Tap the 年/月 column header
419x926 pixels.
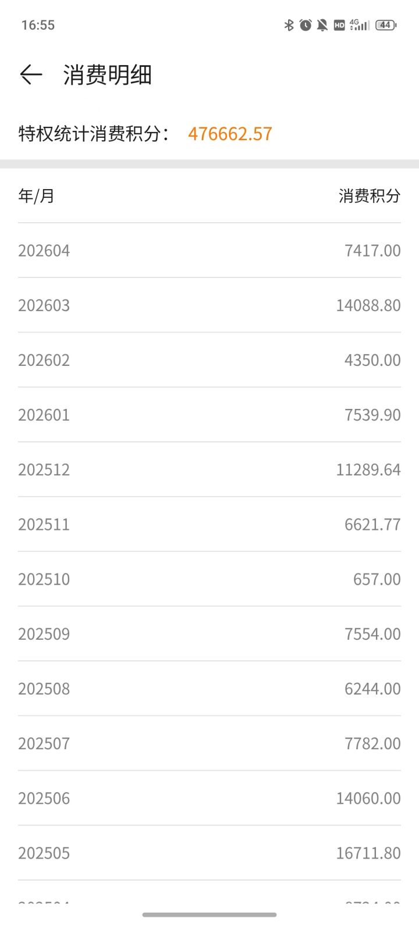point(36,196)
